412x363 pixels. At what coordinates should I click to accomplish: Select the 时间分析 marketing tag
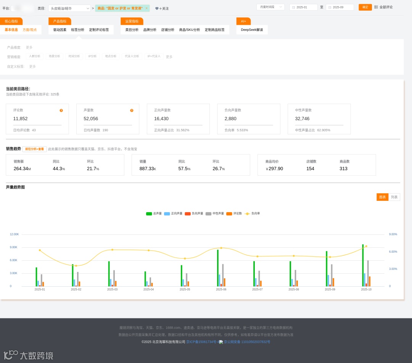tap(74, 56)
